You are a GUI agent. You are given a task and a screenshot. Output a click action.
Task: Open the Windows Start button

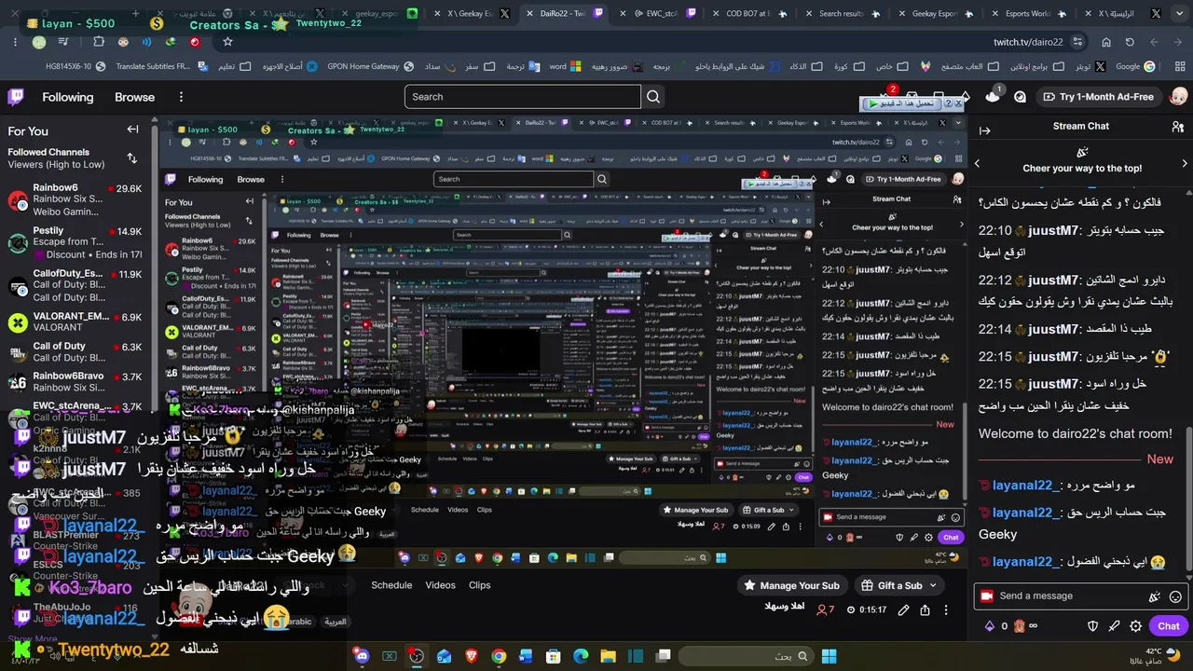pos(829,656)
